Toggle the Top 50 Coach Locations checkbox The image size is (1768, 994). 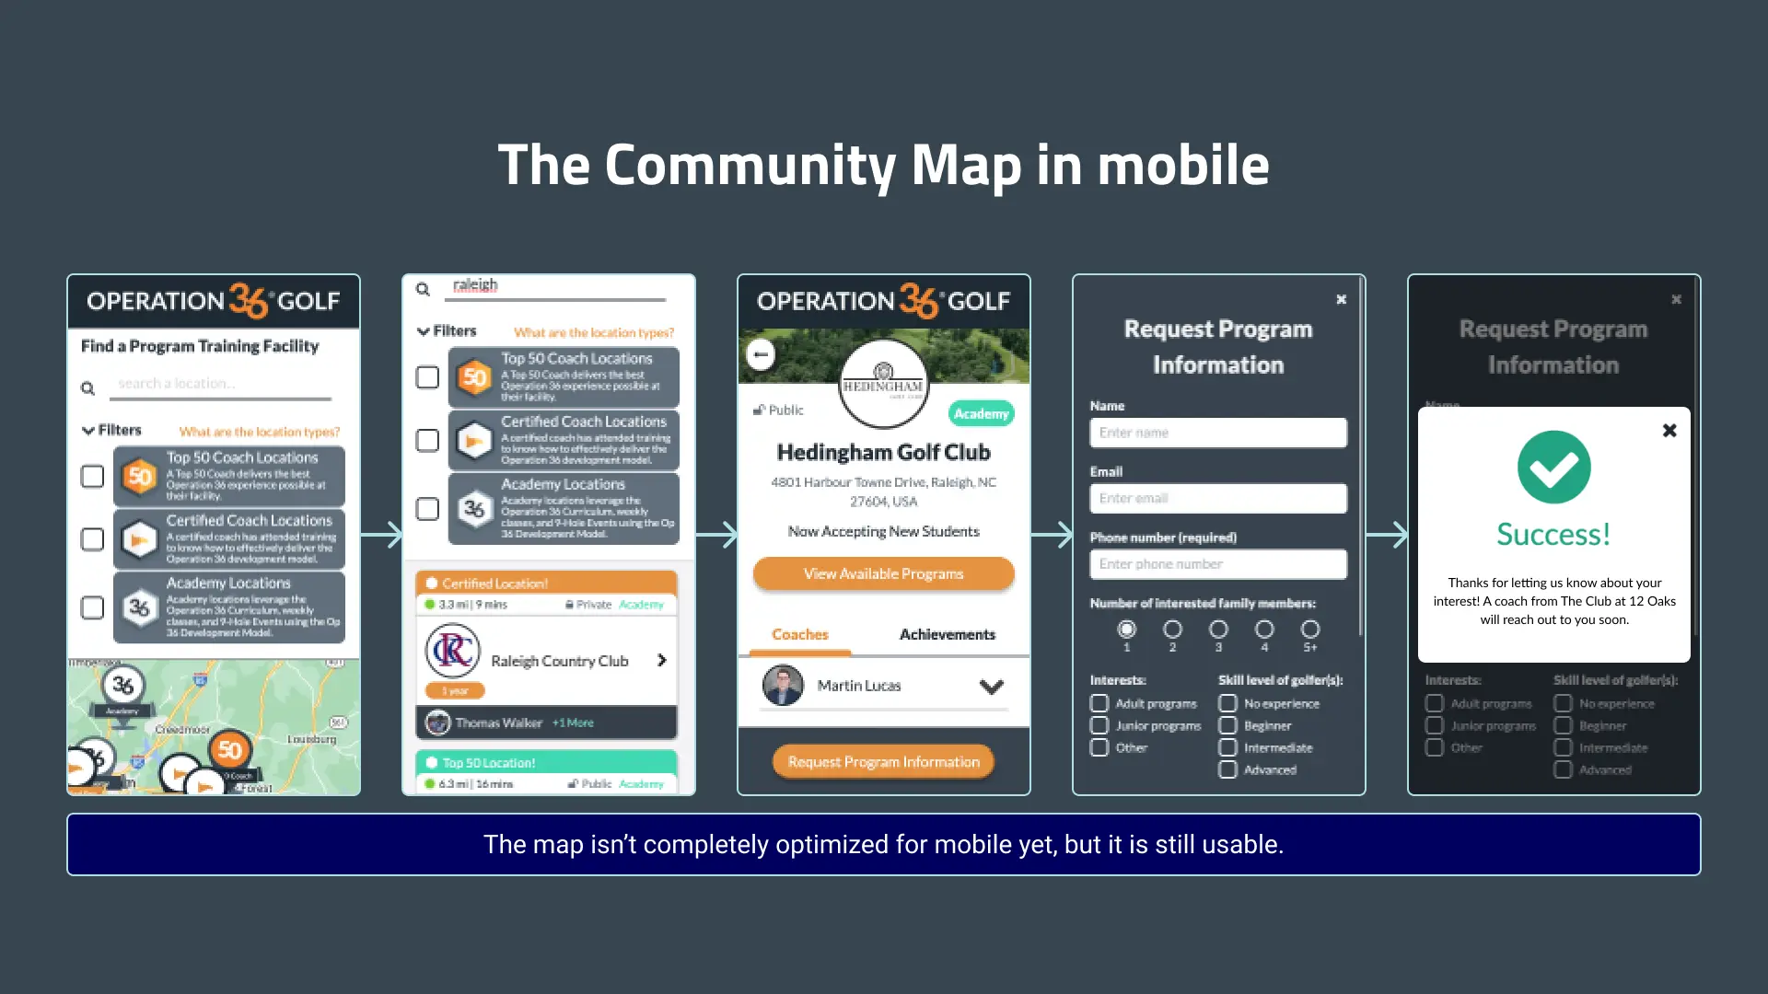click(91, 476)
